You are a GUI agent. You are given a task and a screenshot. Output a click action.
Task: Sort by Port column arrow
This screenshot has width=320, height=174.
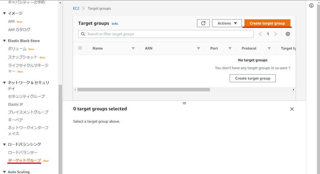point(230,48)
